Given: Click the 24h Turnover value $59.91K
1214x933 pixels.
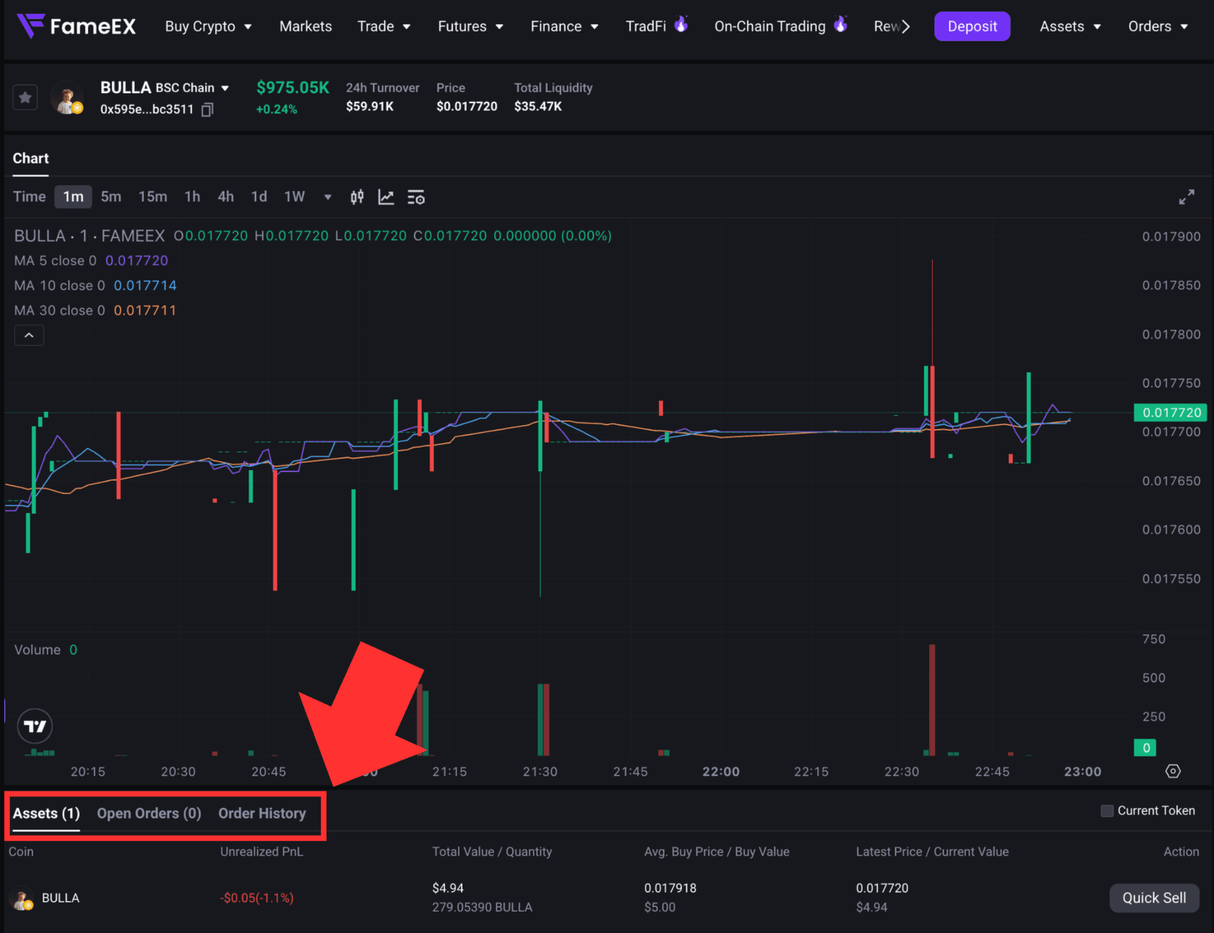Looking at the screenshot, I should 370,107.
